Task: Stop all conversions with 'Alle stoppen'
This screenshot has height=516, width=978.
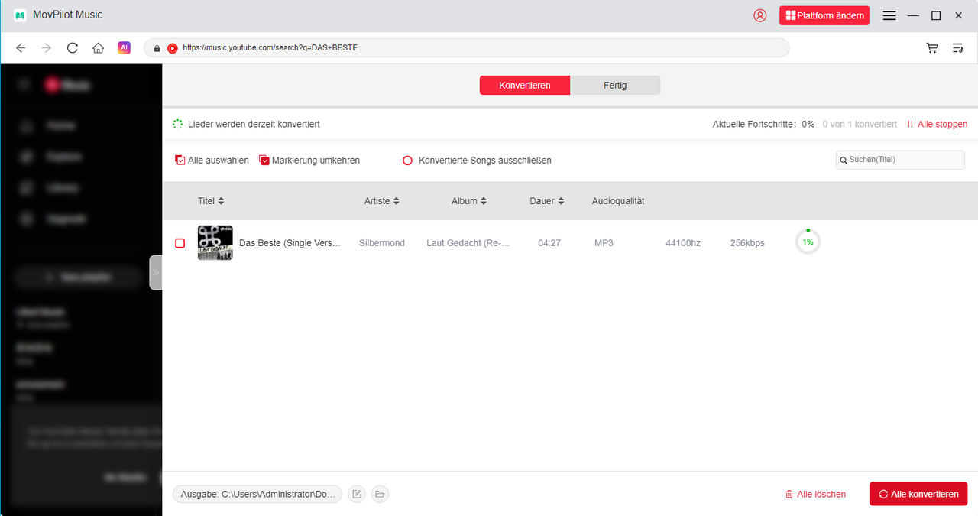Action: pyautogui.click(x=937, y=124)
